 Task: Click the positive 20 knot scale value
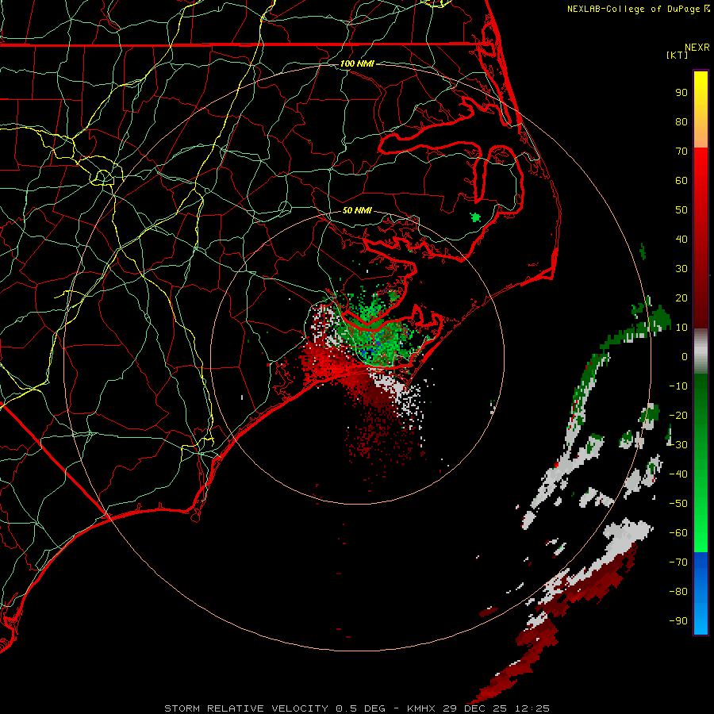pos(681,298)
